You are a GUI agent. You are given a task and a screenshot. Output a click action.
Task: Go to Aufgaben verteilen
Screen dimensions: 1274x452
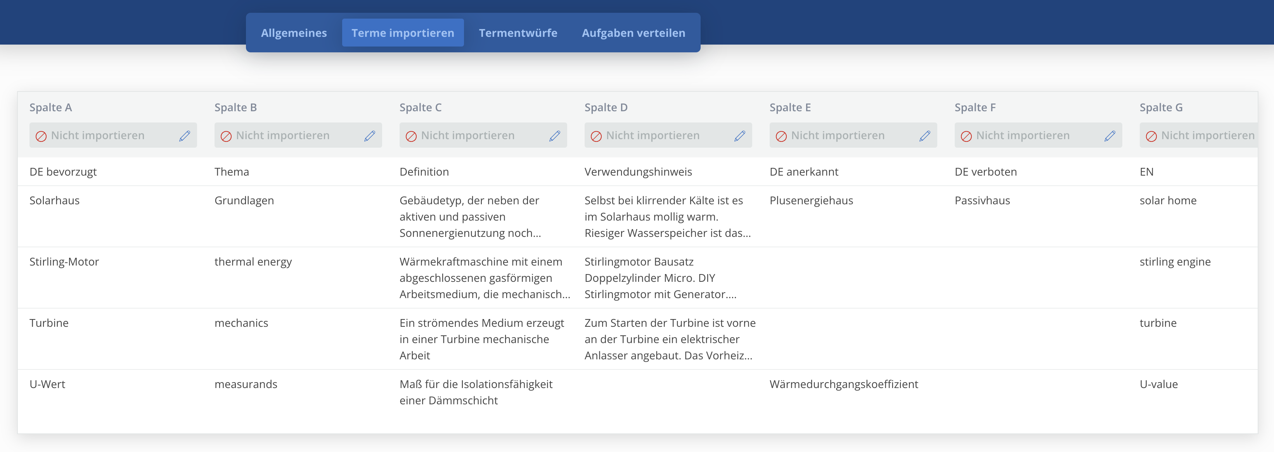tap(634, 33)
